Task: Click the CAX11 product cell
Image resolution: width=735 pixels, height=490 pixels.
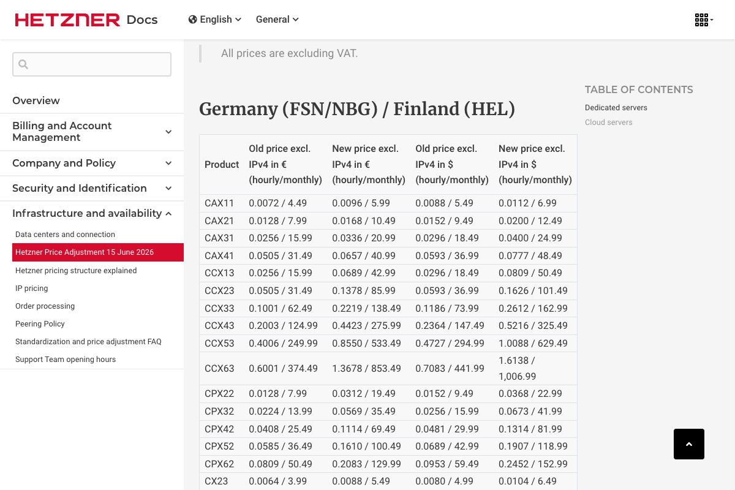Action: (222, 203)
